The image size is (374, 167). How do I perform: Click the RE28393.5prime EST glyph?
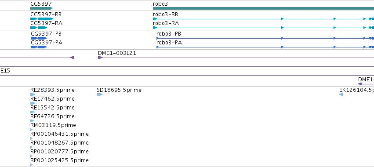tap(33, 94)
